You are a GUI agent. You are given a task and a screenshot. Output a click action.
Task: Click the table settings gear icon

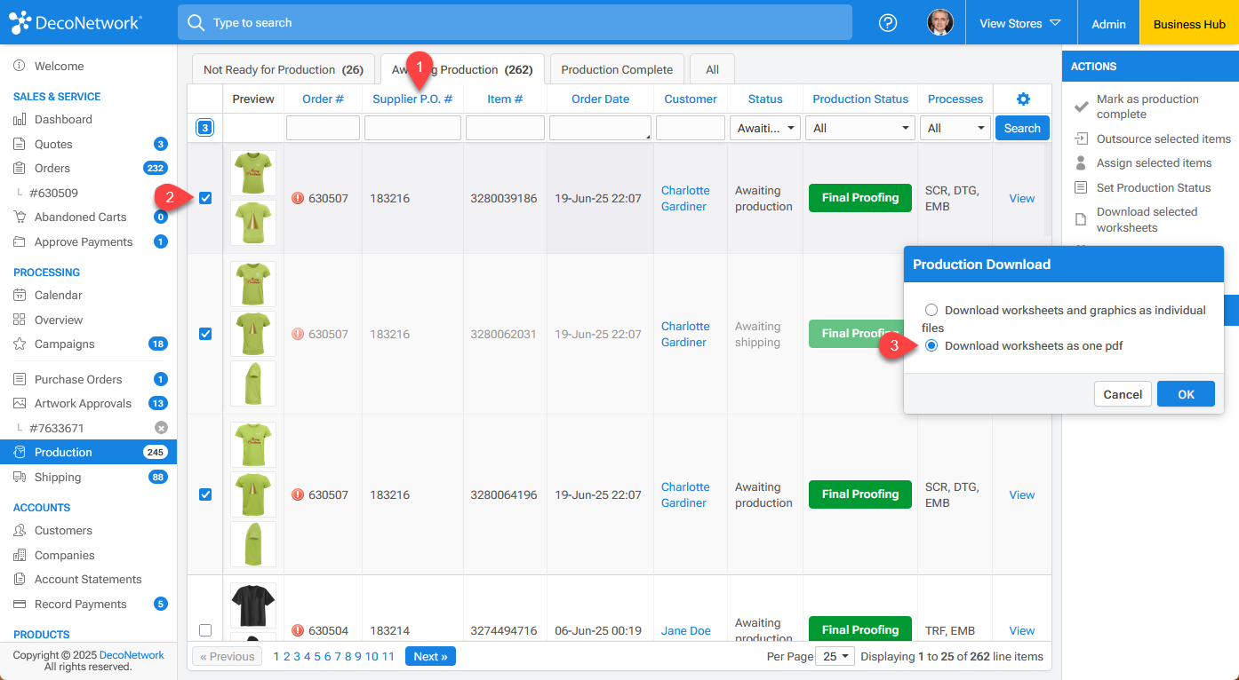pyautogui.click(x=1022, y=99)
